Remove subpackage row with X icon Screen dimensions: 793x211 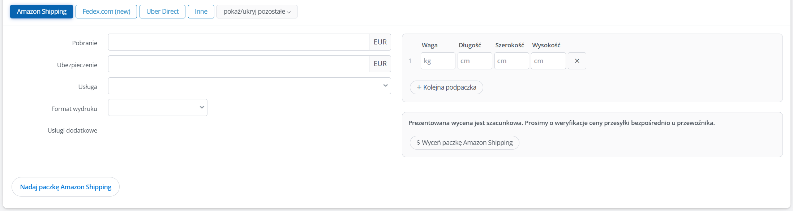coord(577,61)
